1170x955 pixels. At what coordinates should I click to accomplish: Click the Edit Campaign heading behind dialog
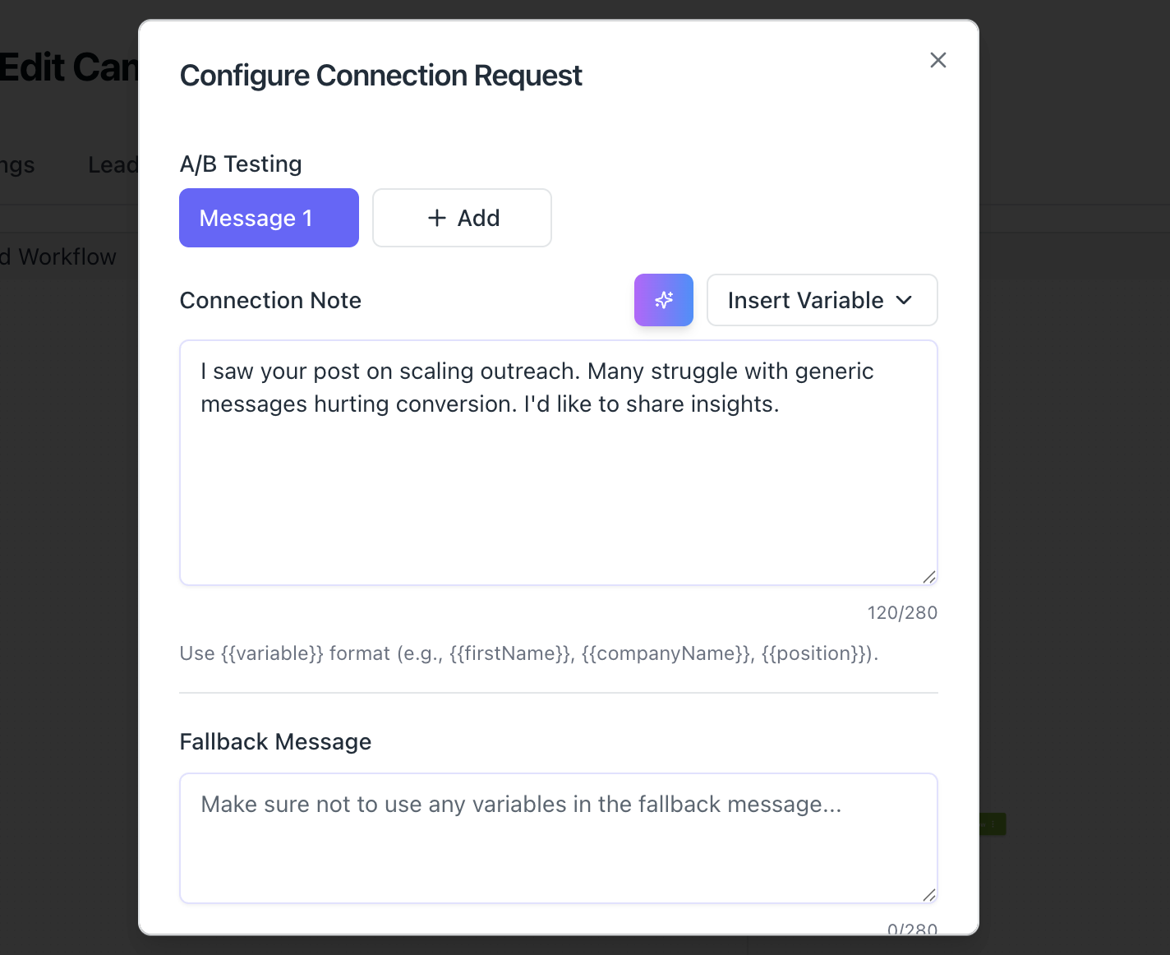[69, 67]
